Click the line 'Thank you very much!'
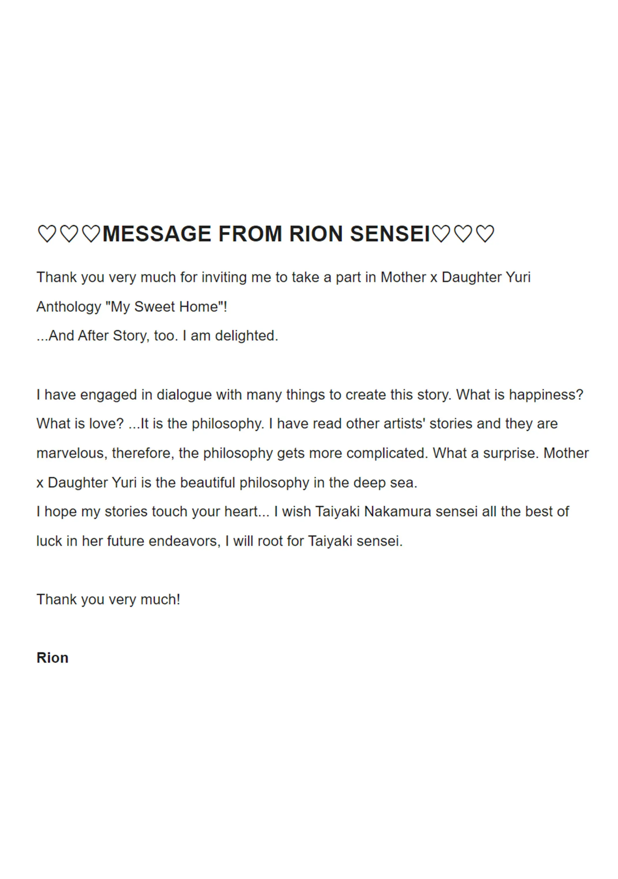The image size is (618, 879). pos(108,599)
